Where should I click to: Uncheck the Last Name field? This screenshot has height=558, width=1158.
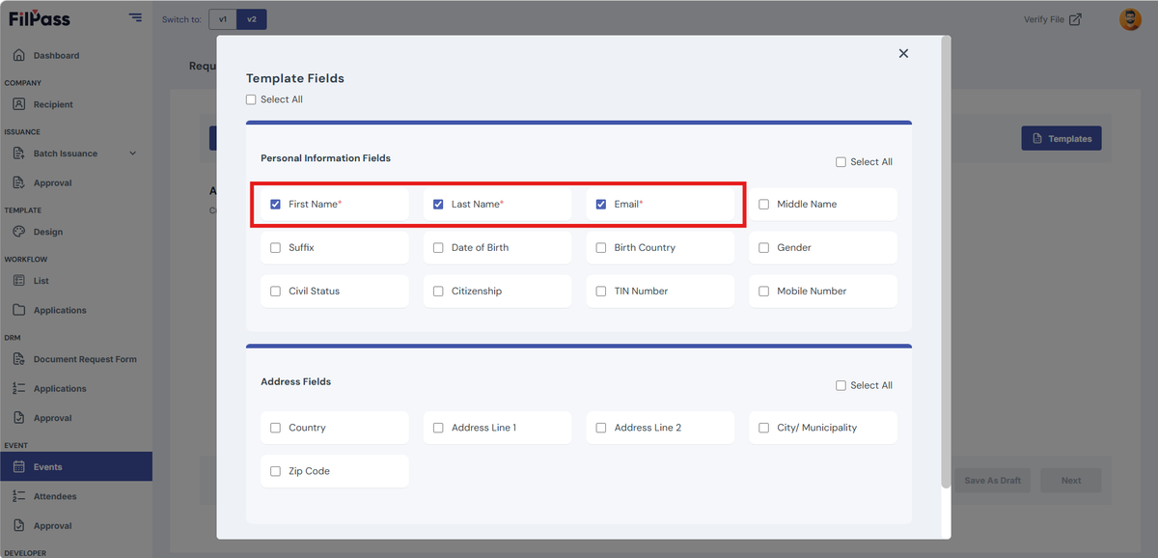(x=438, y=205)
